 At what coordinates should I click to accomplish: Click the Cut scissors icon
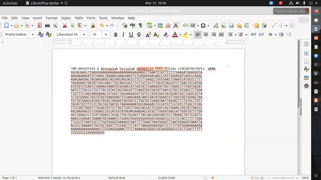click(x=65, y=25)
